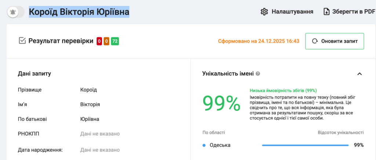Click the Дата народження empty value
This screenshot has width=376, height=160.
point(100,150)
